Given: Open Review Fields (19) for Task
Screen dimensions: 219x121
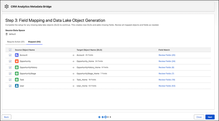Looking at the screenshot, I should (167, 80).
